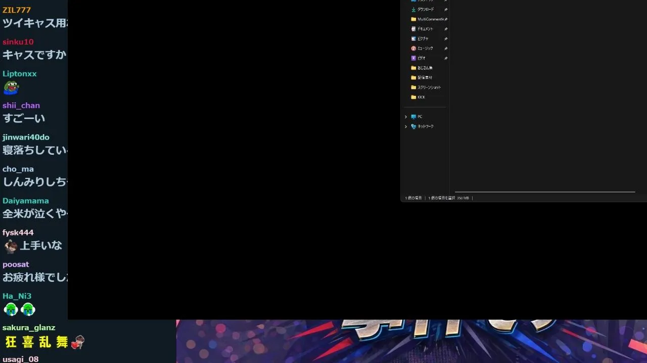Click chat username sakura_glanz

[29, 328]
